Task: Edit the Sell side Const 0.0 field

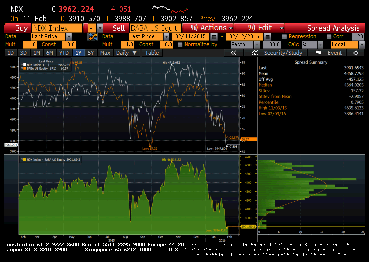Action: pos(166,45)
